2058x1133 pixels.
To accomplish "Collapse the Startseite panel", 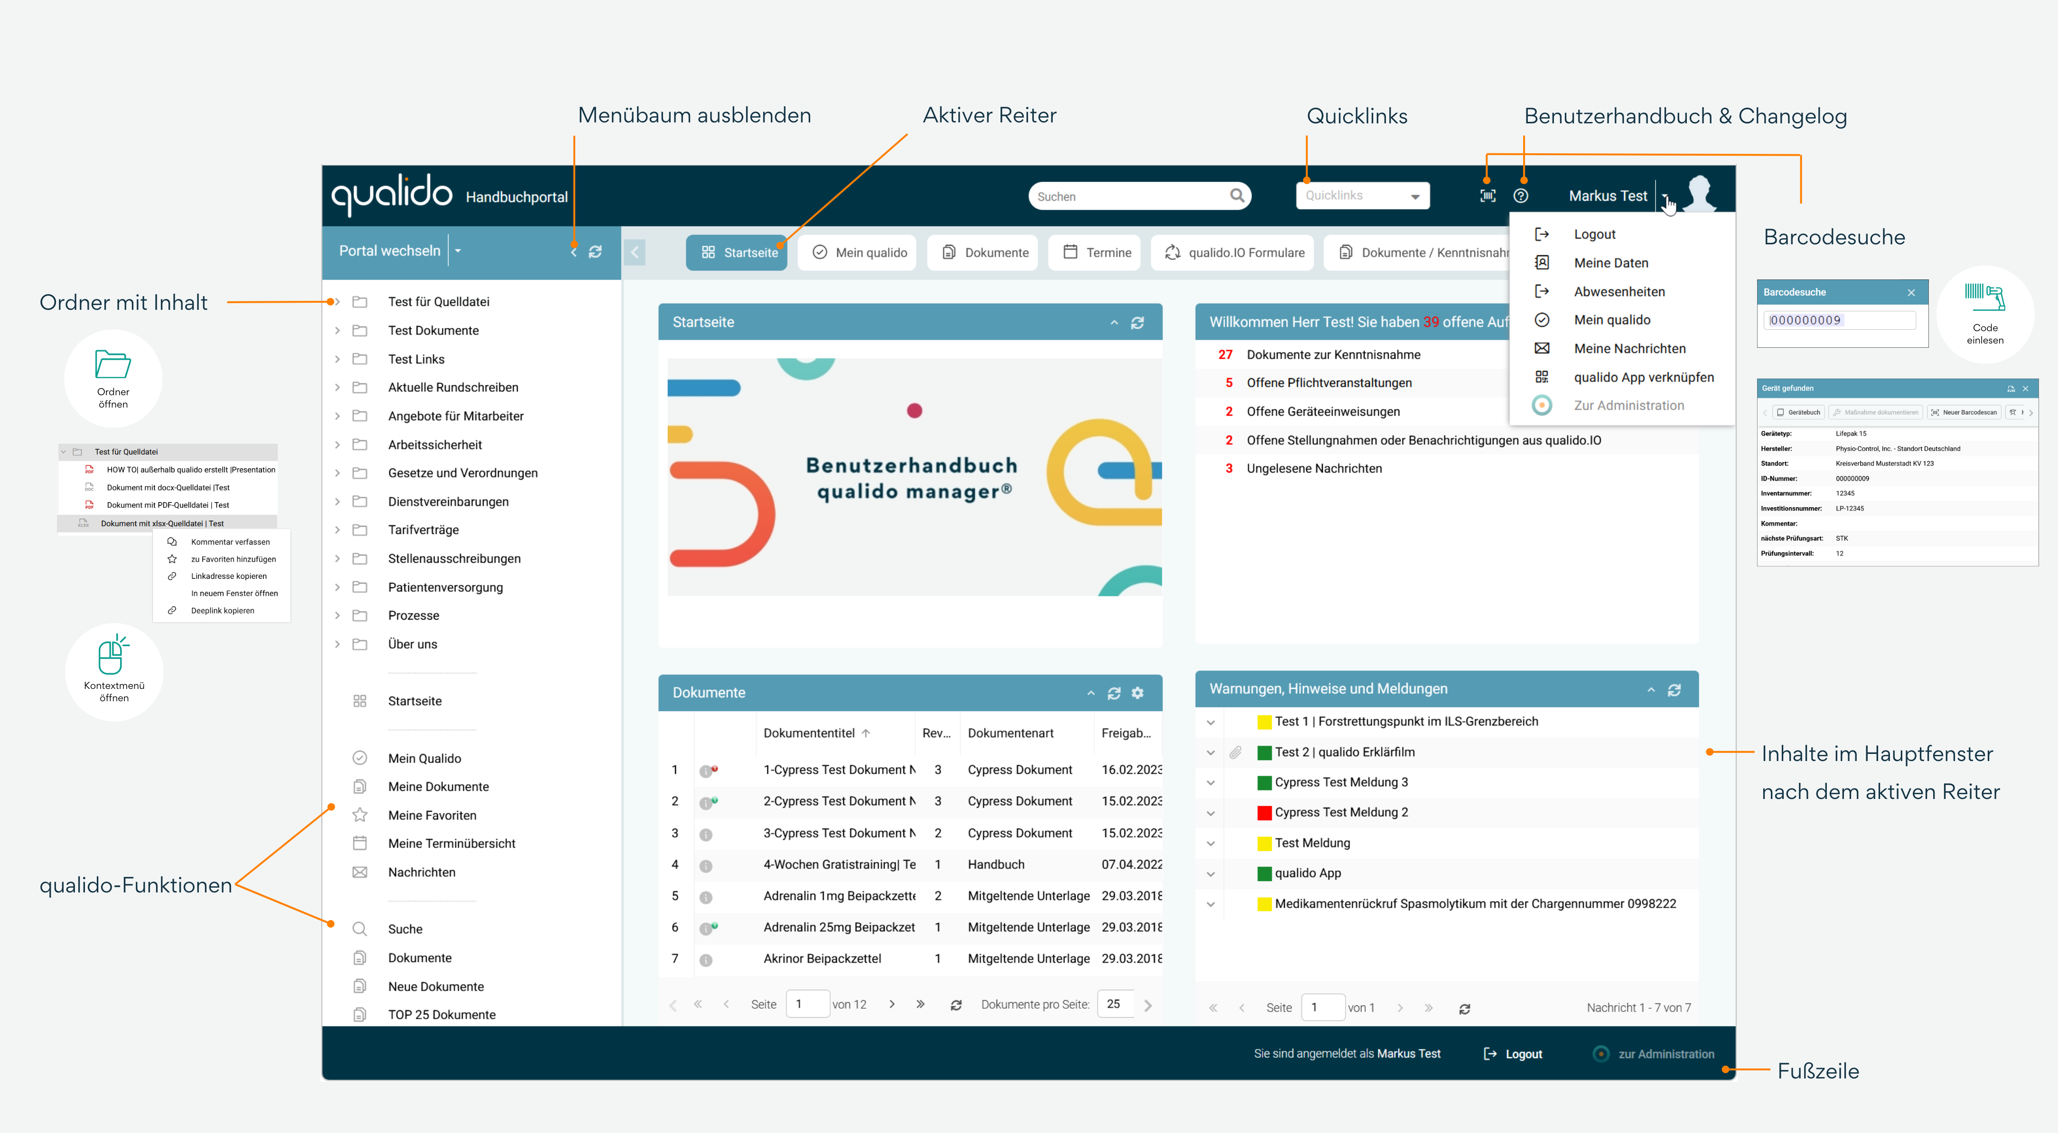I will pos(1113,323).
